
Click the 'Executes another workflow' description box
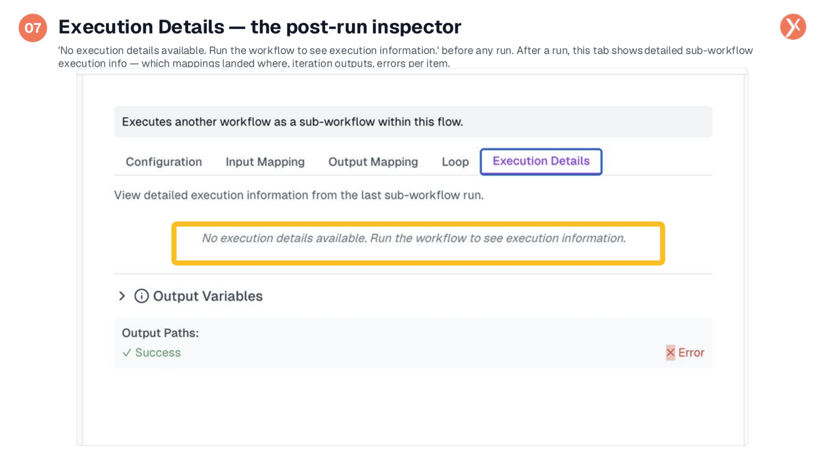point(413,122)
